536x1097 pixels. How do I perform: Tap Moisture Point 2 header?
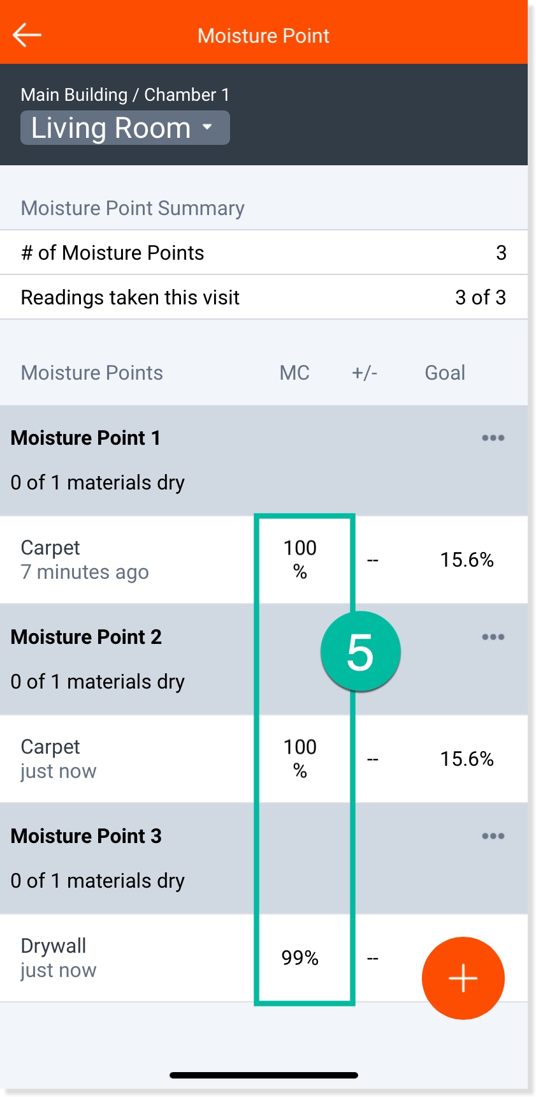pyautogui.click(x=86, y=637)
